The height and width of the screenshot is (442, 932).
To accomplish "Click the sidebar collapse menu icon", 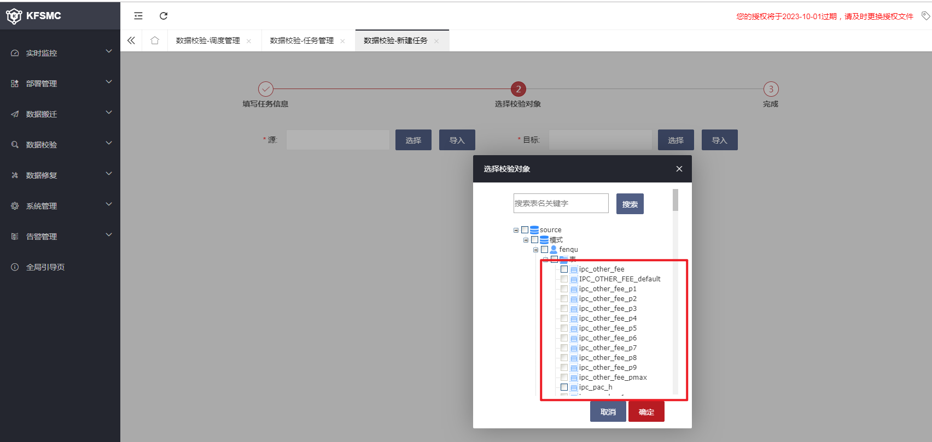I will [x=138, y=16].
